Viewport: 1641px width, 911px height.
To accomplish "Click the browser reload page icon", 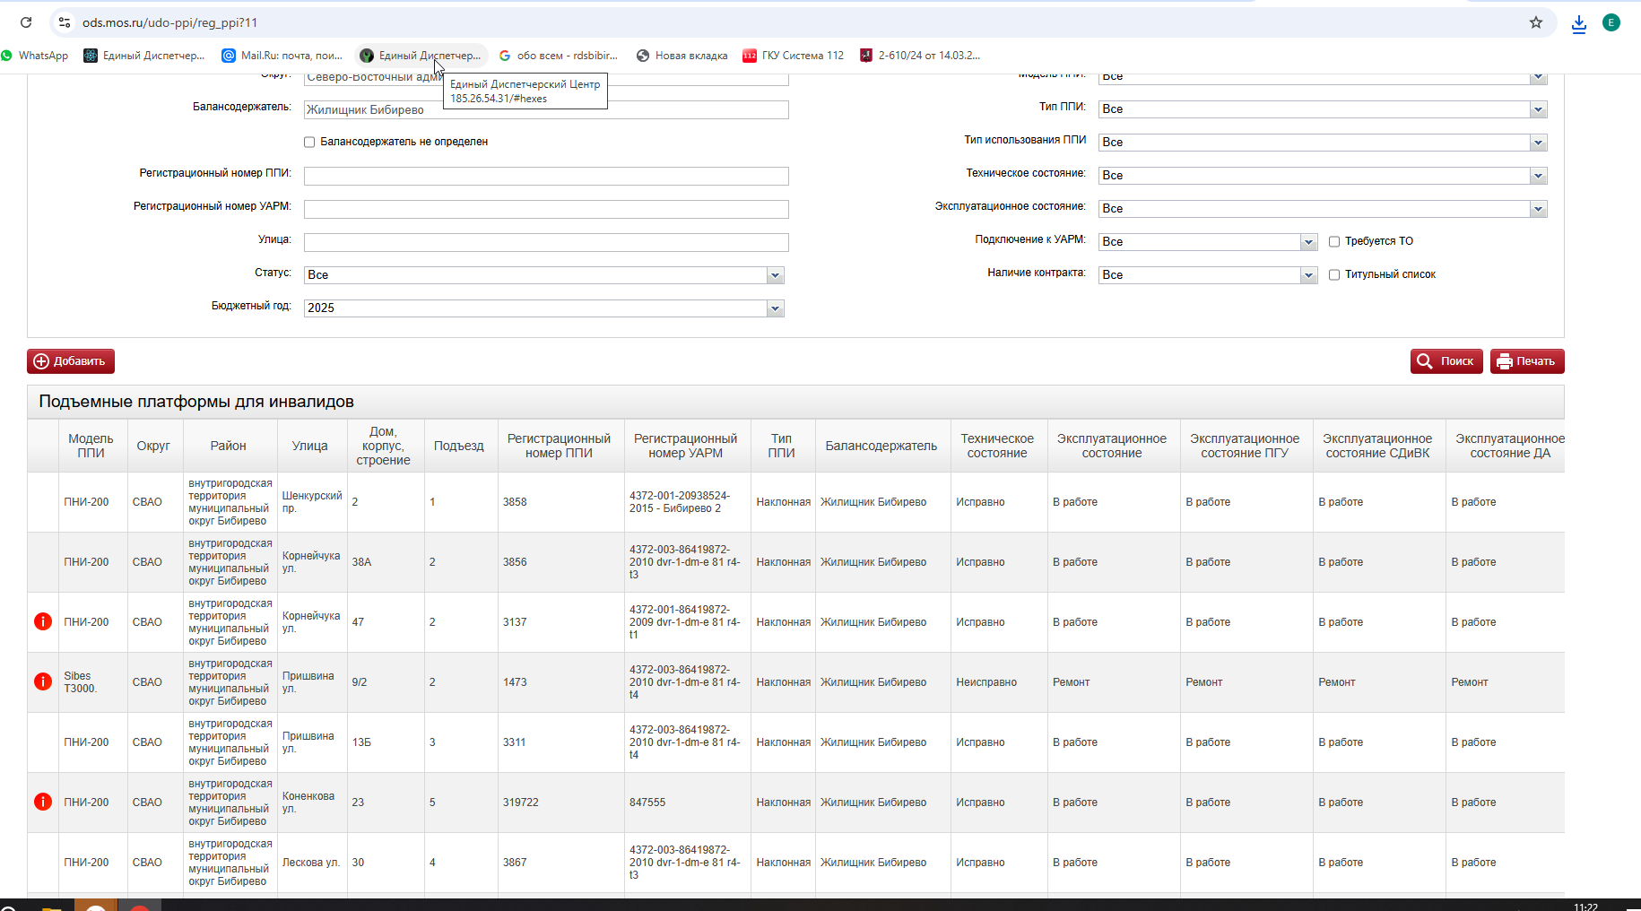I will click(26, 22).
